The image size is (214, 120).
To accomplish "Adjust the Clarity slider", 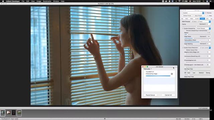I will pos(196,26).
